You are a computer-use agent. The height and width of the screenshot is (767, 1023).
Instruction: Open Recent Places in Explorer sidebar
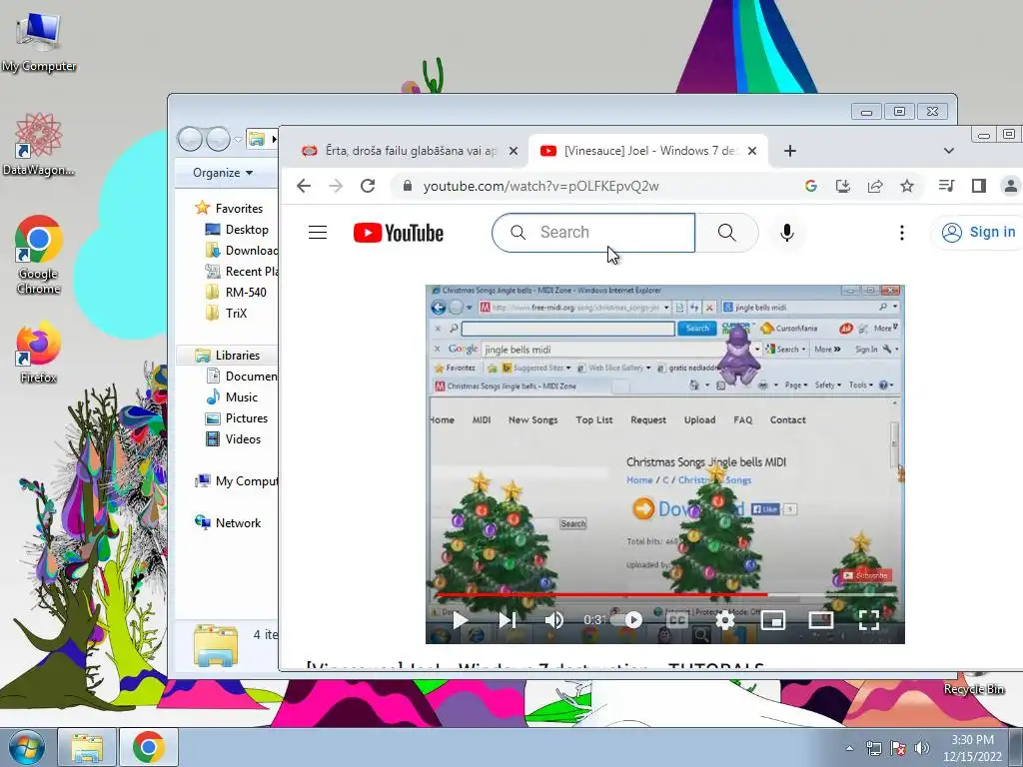pyautogui.click(x=242, y=272)
